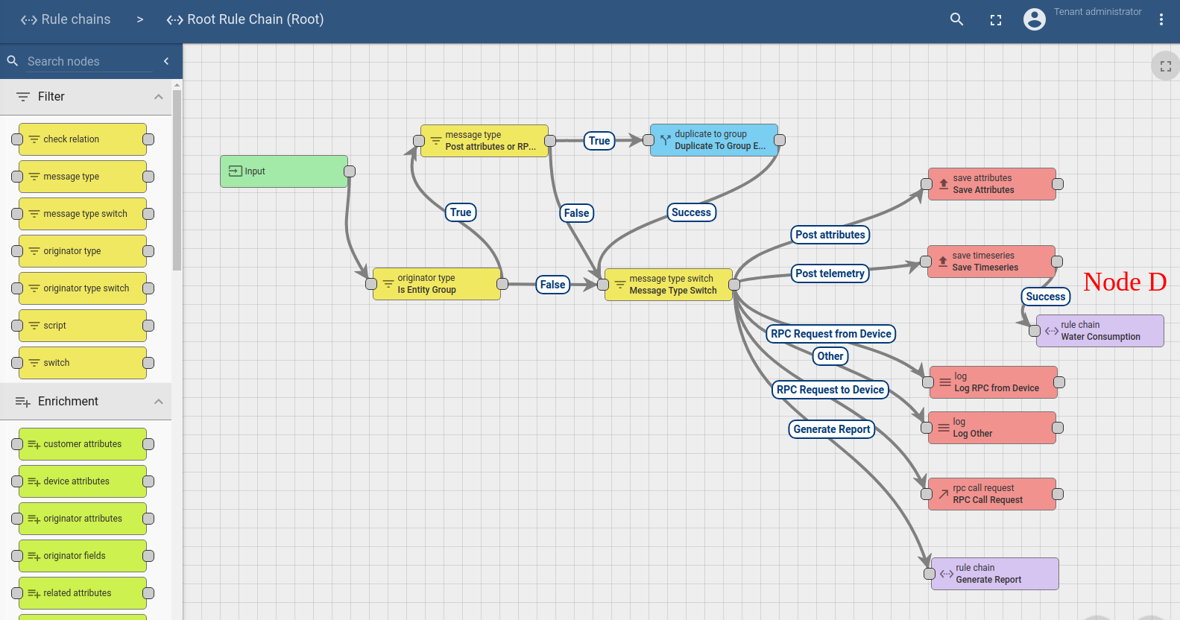The height and width of the screenshot is (620, 1180).
Task: Select the originator attributes enrichment node
Action: pyautogui.click(x=83, y=519)
